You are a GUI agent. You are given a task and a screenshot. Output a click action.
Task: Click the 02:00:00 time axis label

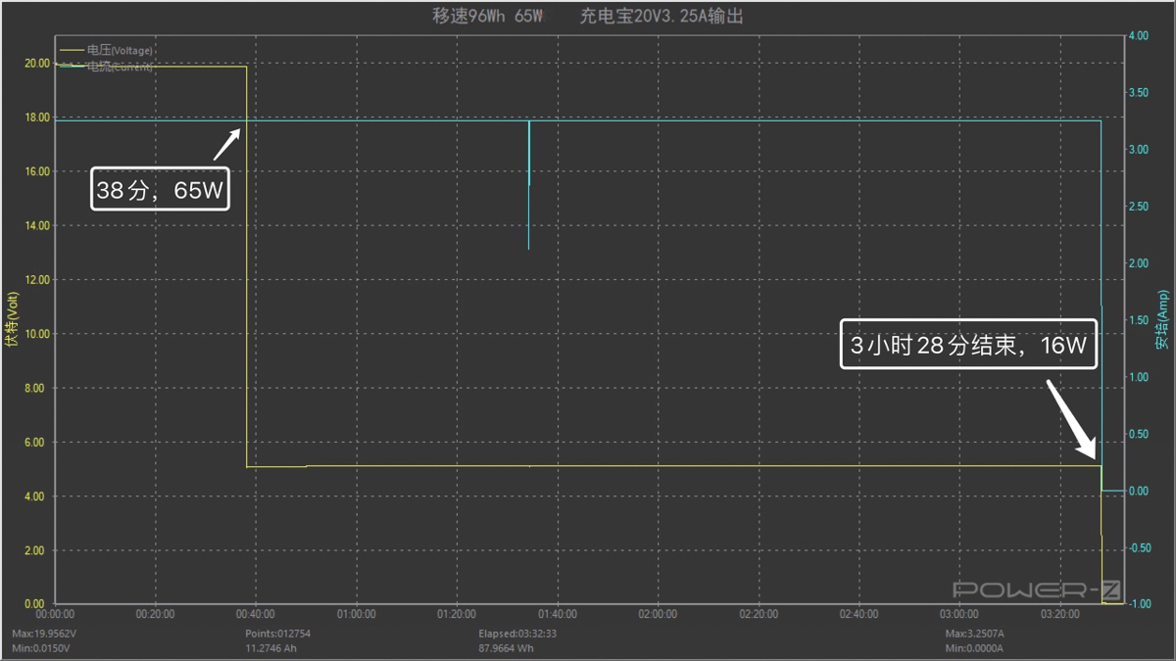(657, 615)
